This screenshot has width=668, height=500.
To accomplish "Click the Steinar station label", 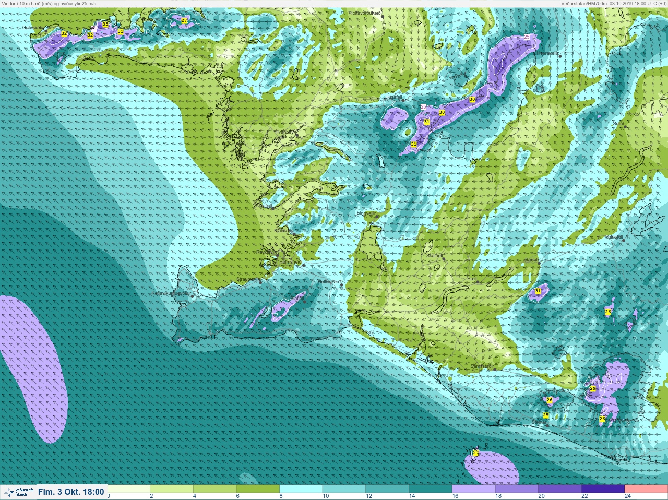I will [538, 422].
